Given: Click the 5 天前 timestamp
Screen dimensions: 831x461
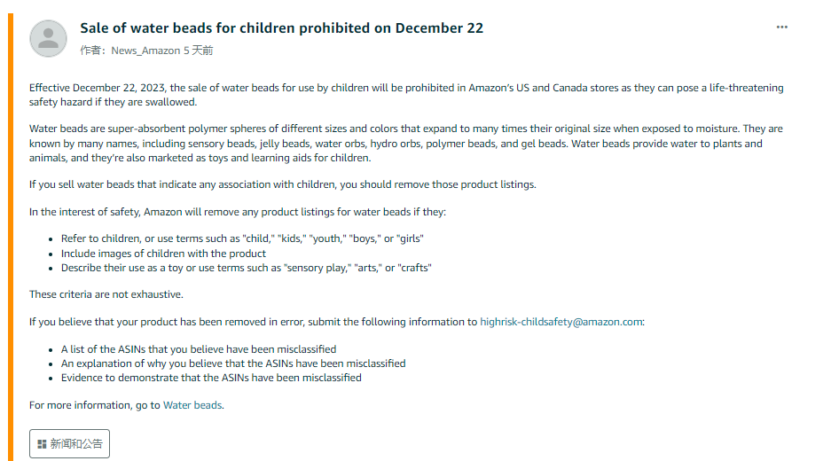Looking at the screenshot, I should (x=198, y=51).
